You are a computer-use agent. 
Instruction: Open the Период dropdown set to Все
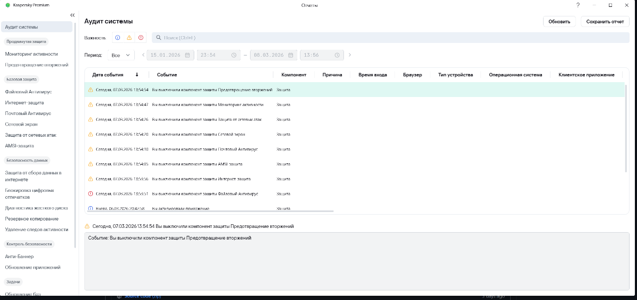[x=121, y=55]
